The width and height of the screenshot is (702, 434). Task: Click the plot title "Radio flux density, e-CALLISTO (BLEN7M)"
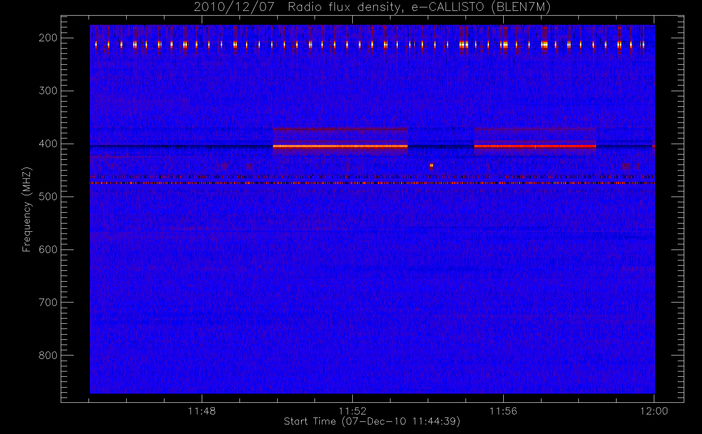tap(419, 7)
